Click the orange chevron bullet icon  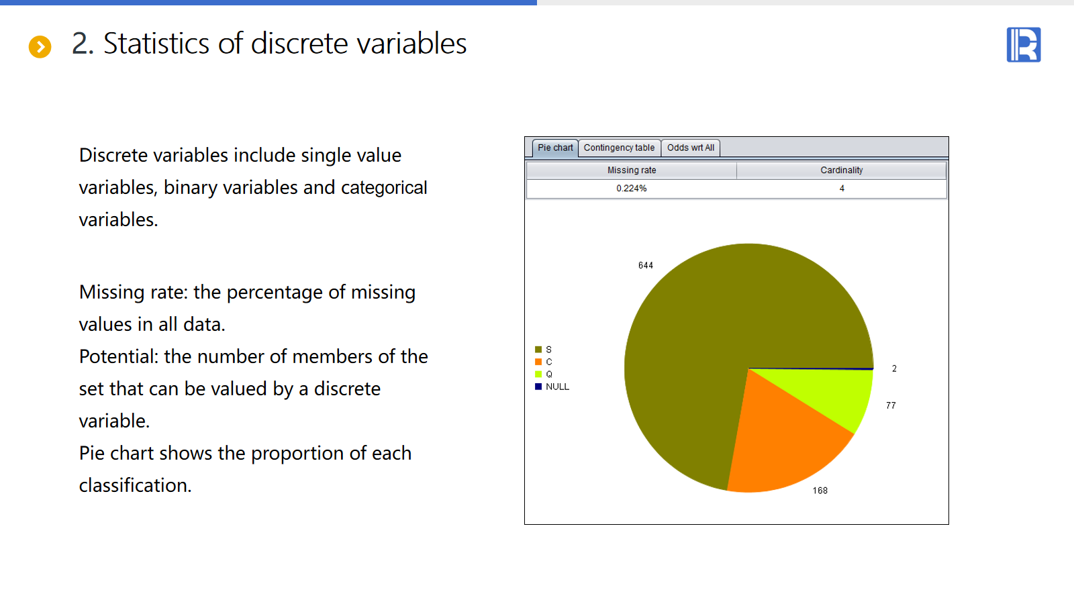pyautogui.click(x=40, y=46)
